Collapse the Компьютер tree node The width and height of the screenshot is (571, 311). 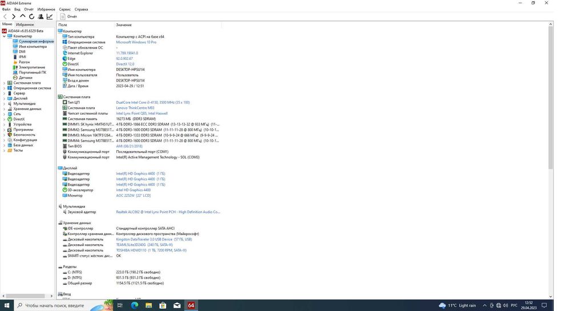click(x=4, y=37)
